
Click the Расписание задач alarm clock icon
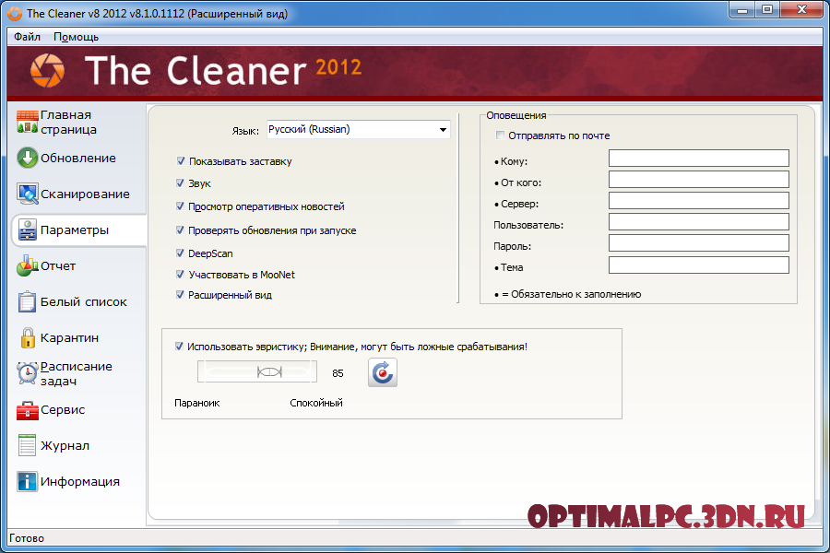(27, 373)
